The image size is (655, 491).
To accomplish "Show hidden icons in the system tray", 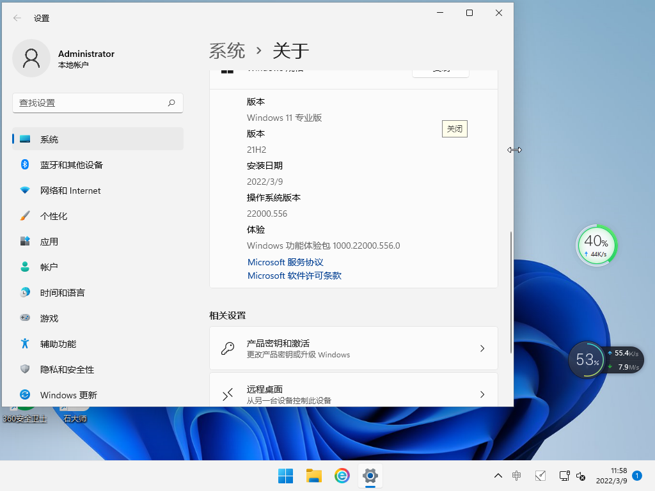I will click(498, 476).
